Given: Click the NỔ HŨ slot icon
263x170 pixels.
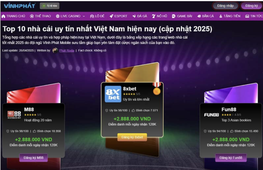Looking at the screenshot, I should pos(154,16).
